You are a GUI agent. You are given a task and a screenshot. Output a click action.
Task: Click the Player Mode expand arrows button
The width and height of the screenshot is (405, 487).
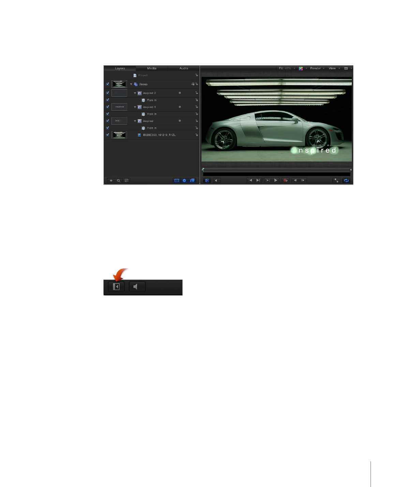pyautogui.click(x=336, y=181)
